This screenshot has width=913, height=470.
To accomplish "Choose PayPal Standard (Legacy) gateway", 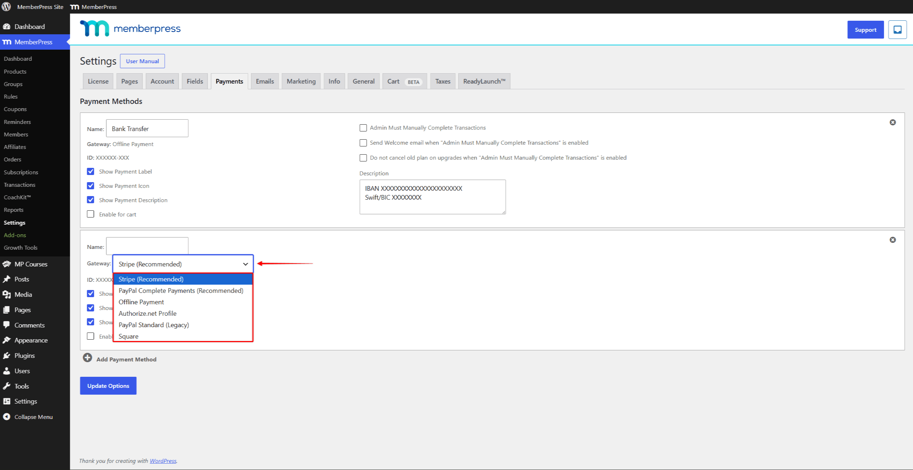I will tap(183, 325).
